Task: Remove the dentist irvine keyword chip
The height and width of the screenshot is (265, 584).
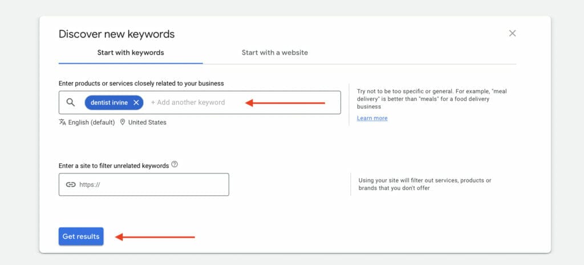Action: click(x=136, y=103)
